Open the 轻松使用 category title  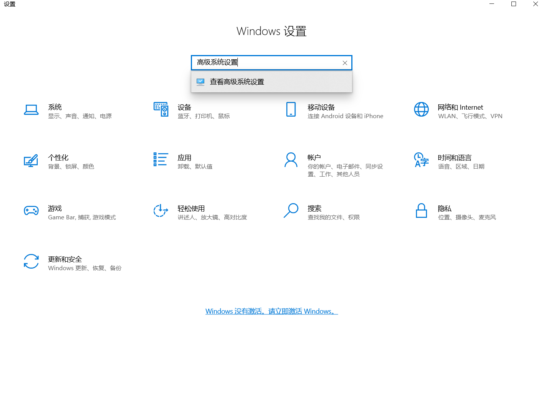click(191, 209)
